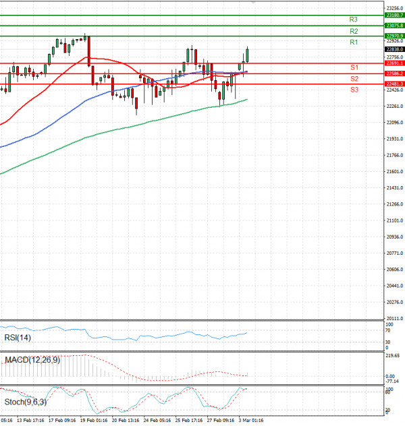Click the green 23075.8 resistance price tag
The width and height of the screenshot is (405, 426).
[x=394, y=25]
